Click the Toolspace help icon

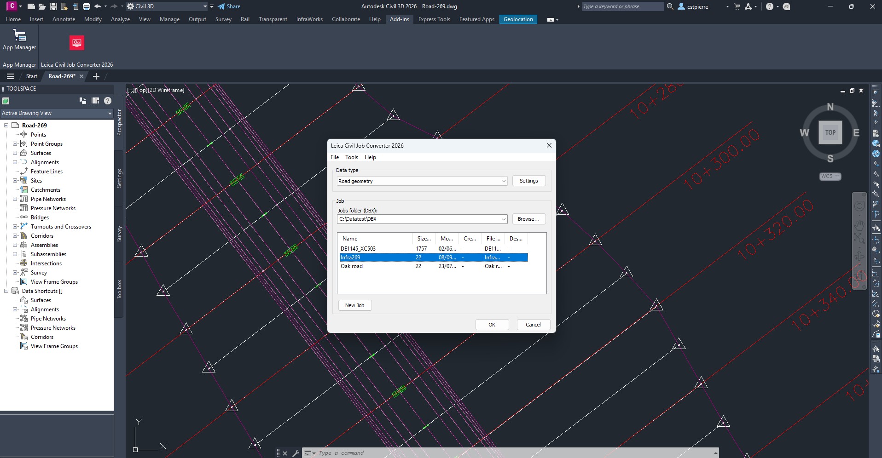pyautogui.click(x=108, y=101)
